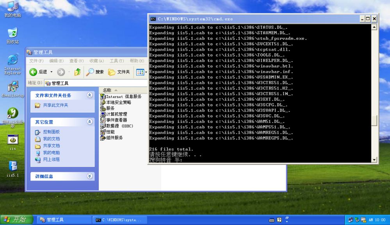Open the View (查看) menu
Screen dimensions: 390x225
pos(77,61)
